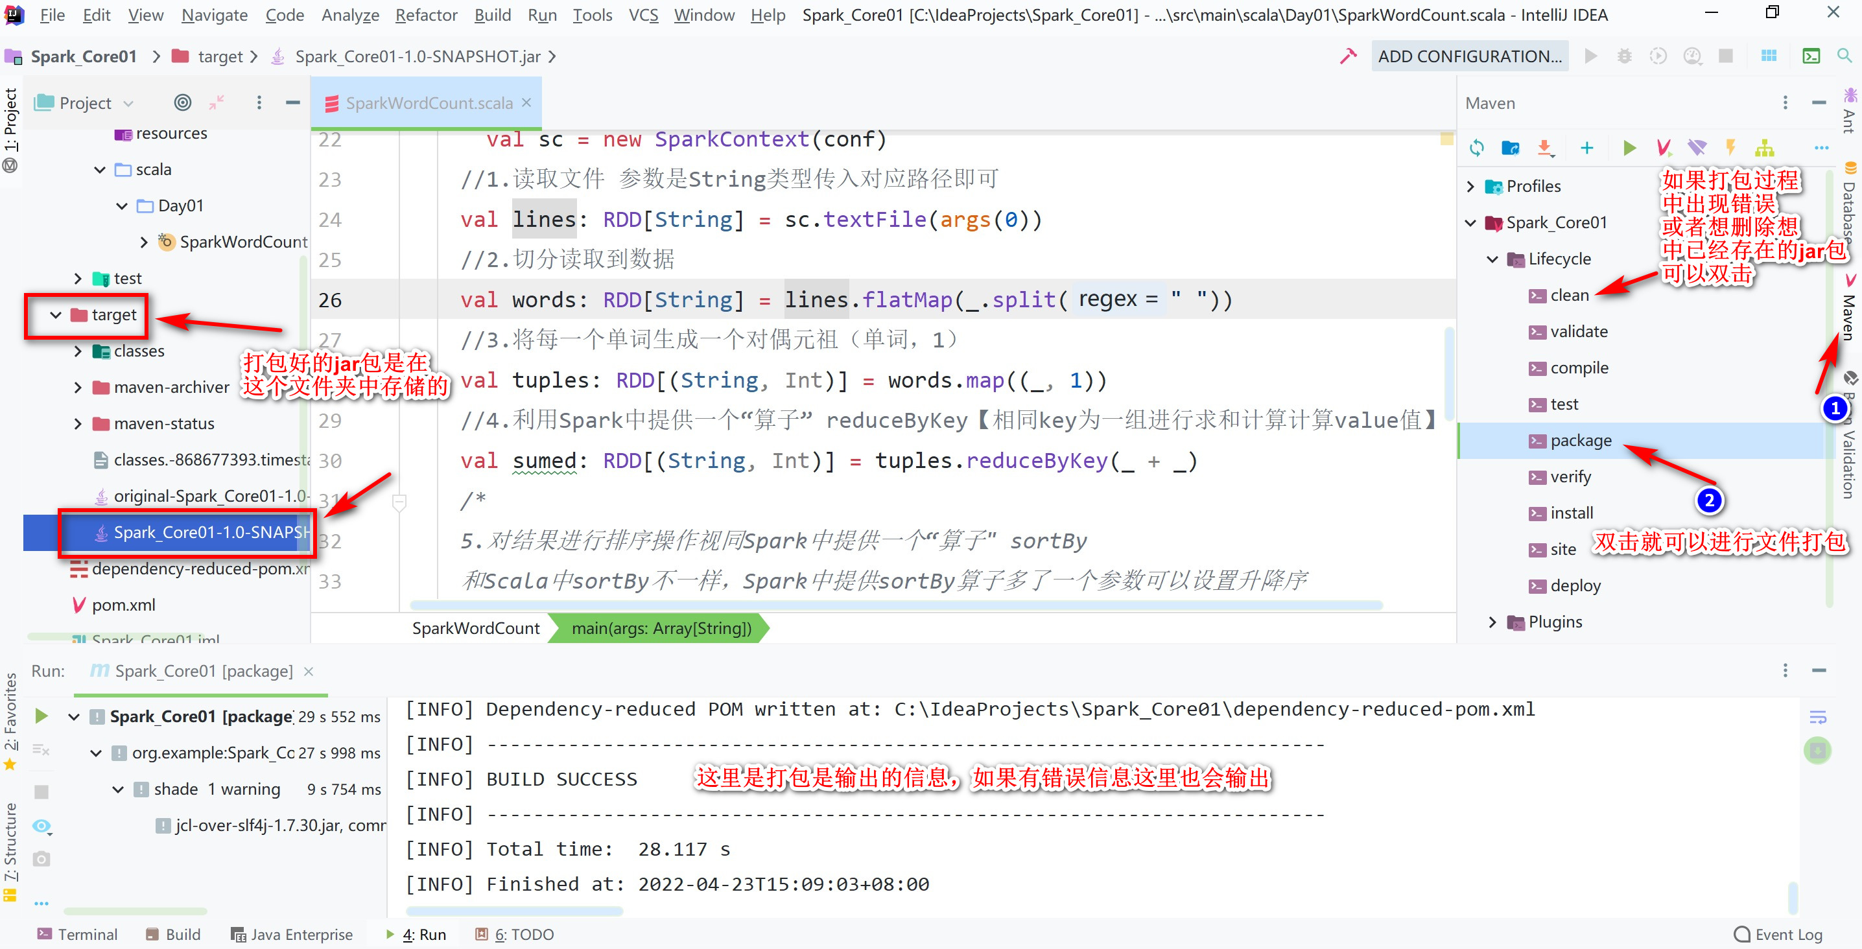Expand the Plugins node in Maven panel
The height and width of the screenshot is (949, 1862).
[x=1493, y=621]
